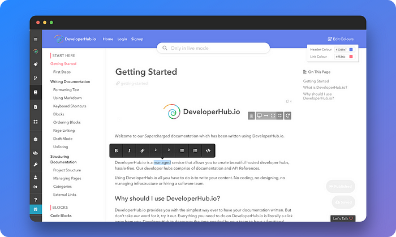
Task: Click the file page icon in dark sidebar
Action: [36, 107]
